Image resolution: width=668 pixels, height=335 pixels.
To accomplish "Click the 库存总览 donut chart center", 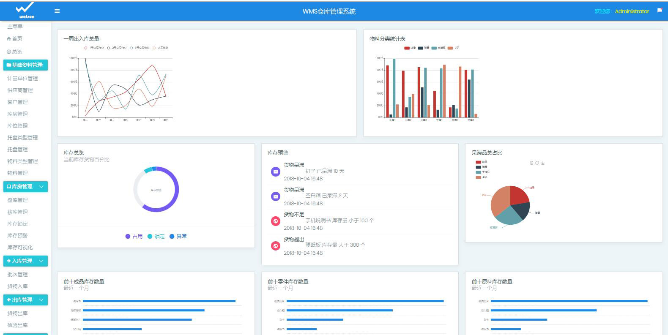I will coord(156,190).
